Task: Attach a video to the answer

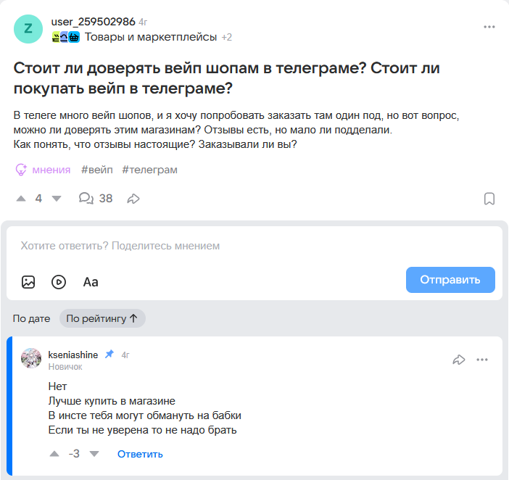Action: pos(59,282)
